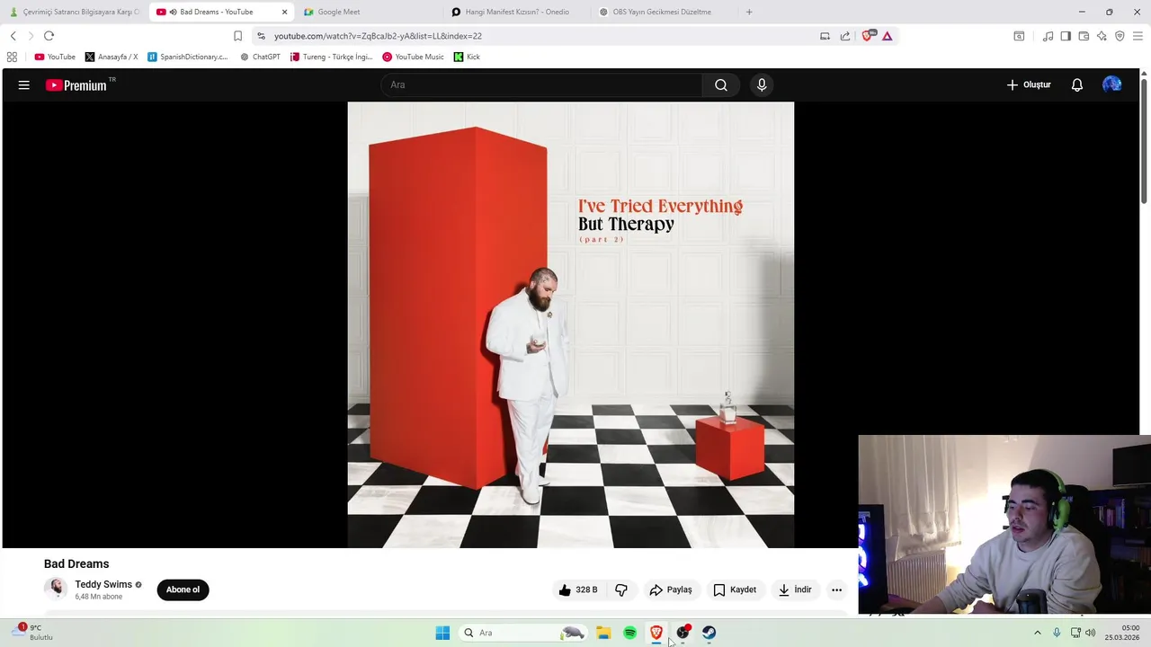This screenshot has height=647, width=1151.
Task: Open Spotify from taskbar
Action: (x=629, y=633)
